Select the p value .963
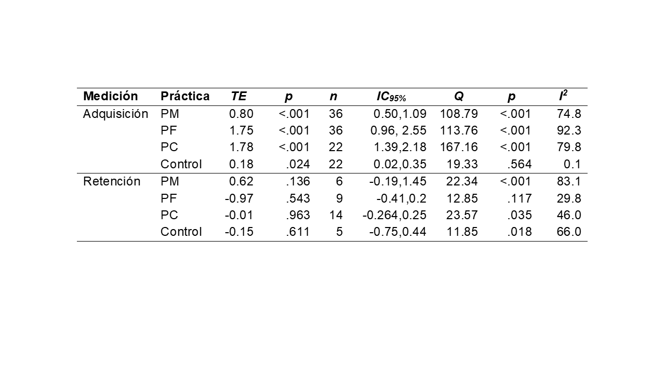 tap(298, 215)
